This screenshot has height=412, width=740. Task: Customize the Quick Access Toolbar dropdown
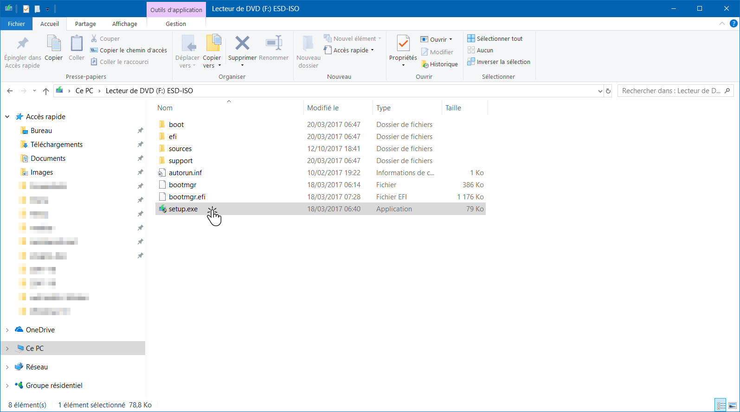point(47,9)
